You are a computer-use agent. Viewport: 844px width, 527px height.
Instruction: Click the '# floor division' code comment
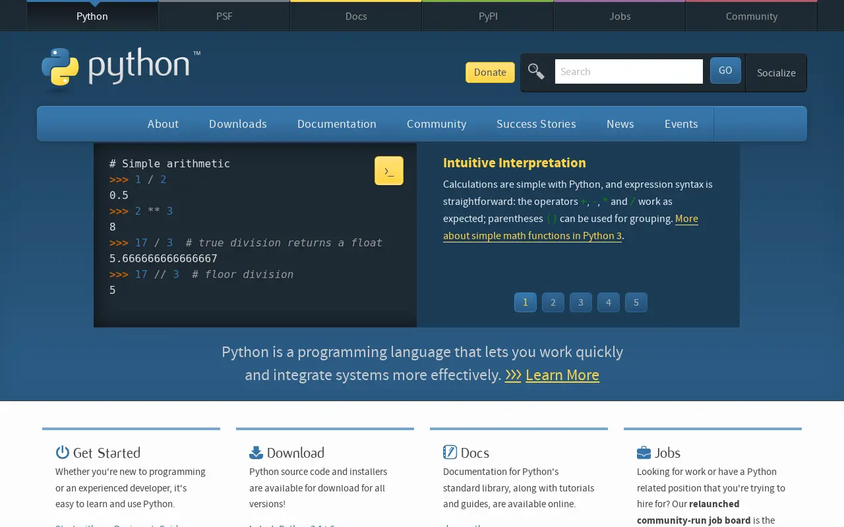tap(243, 274)
